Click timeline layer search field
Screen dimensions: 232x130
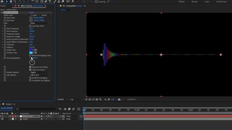[36, 109]
